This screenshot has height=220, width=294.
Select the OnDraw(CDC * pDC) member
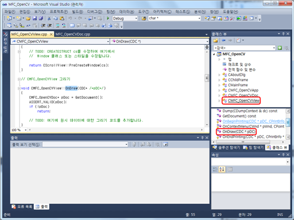[239, 132]
